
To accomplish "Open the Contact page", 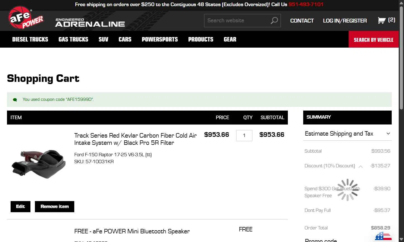I will (x=302, y=21).
